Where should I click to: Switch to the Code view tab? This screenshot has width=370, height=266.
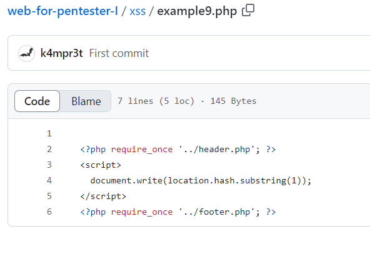click(x=37, y=101)
